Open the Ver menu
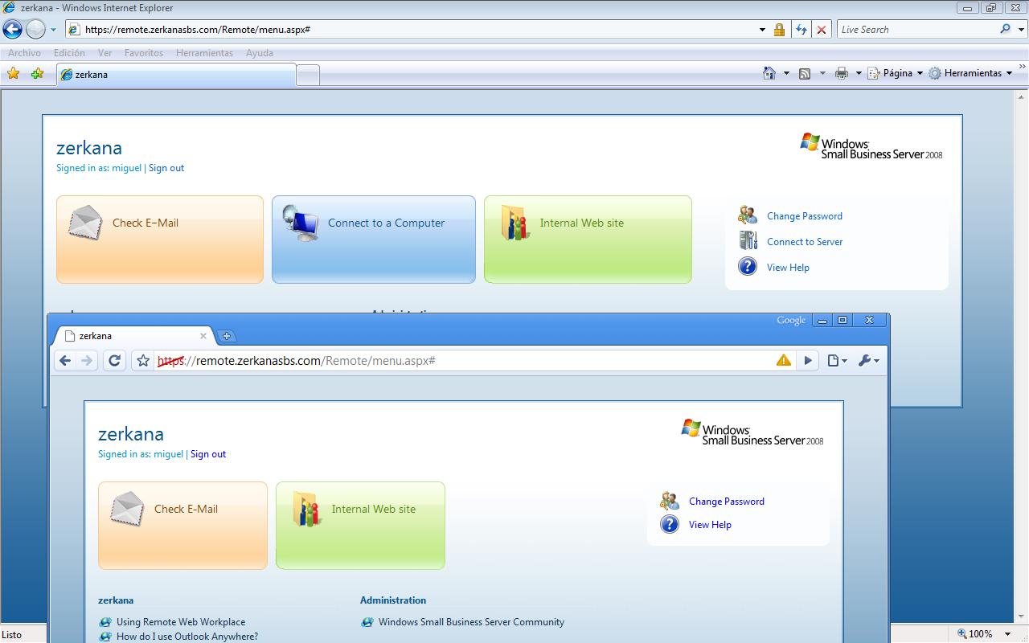The image size is (1029, 643). pos(105,53)
